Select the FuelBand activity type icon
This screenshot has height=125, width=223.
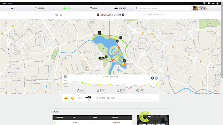coord(57,15)
